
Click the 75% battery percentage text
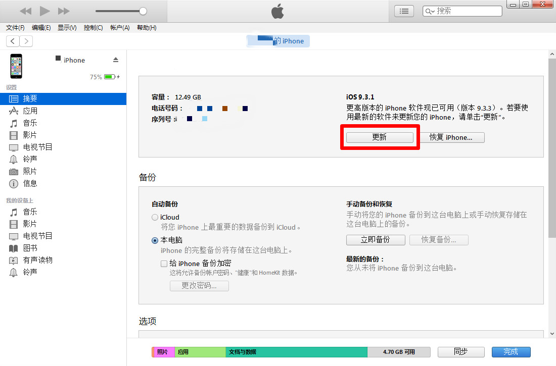pos(96,77)
